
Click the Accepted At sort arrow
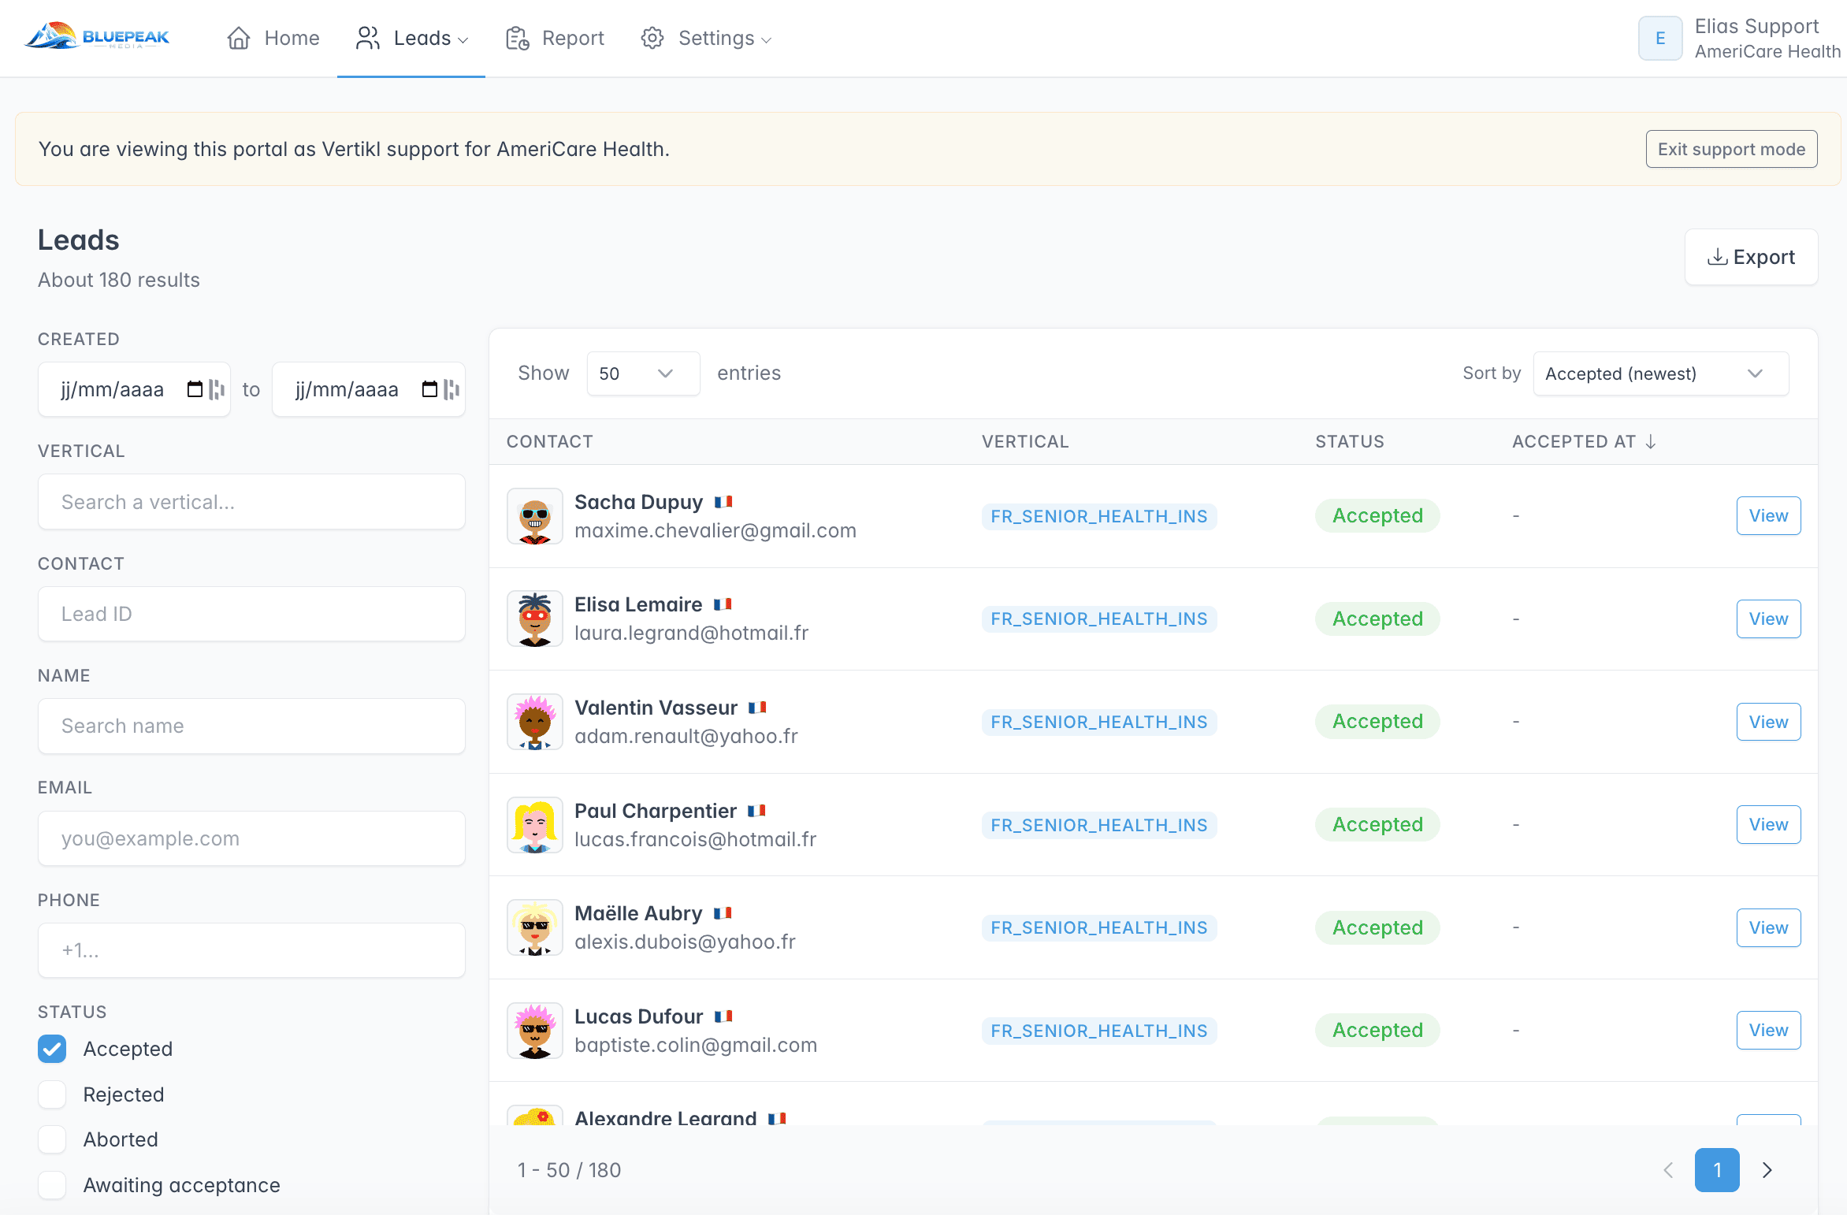pos(1651,441)
